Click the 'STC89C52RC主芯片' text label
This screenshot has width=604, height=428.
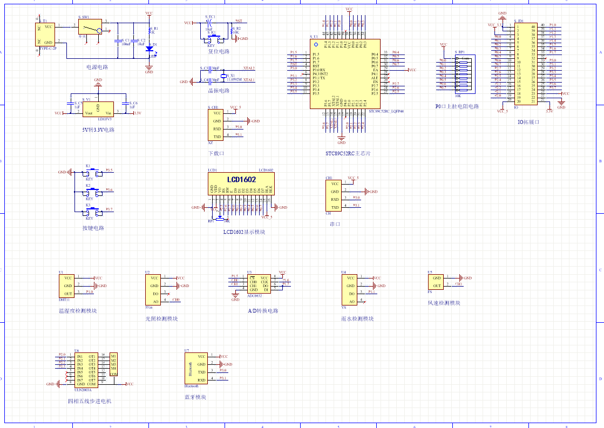(x=348, y=153)
